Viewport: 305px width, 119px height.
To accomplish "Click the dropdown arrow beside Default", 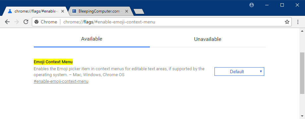I will [x=261, y=72].
